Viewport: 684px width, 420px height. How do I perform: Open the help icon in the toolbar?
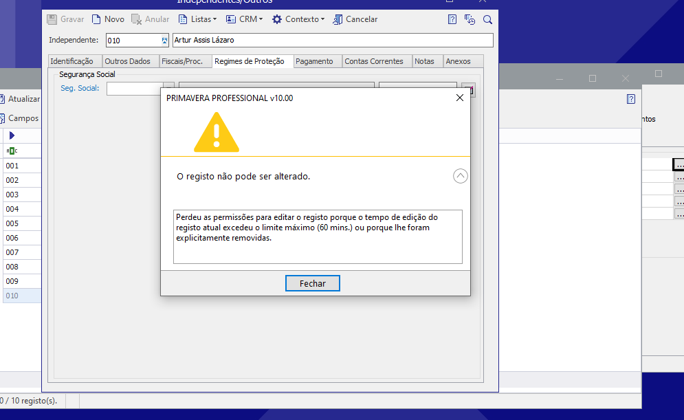click(452, 19)
